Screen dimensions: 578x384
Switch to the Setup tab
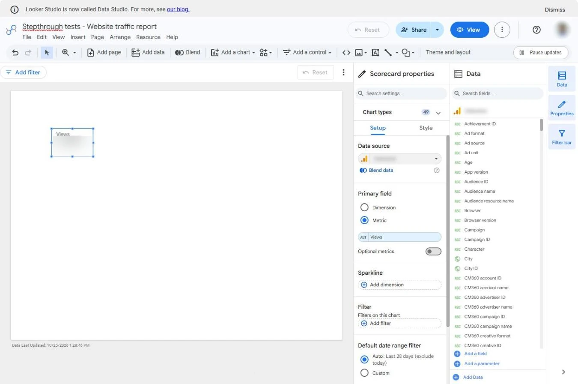378,128
